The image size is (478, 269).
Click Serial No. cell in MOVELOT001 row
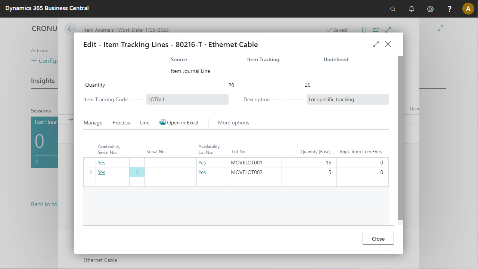171,163
